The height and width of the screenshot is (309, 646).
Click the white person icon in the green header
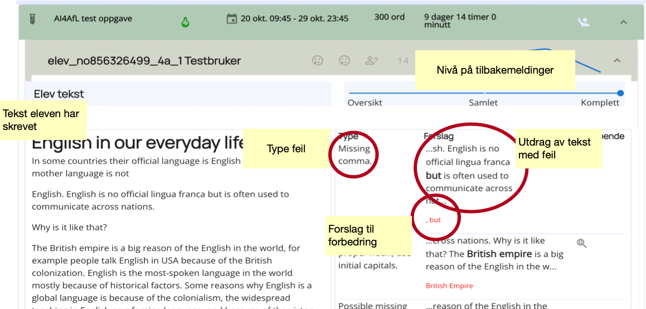583,22
